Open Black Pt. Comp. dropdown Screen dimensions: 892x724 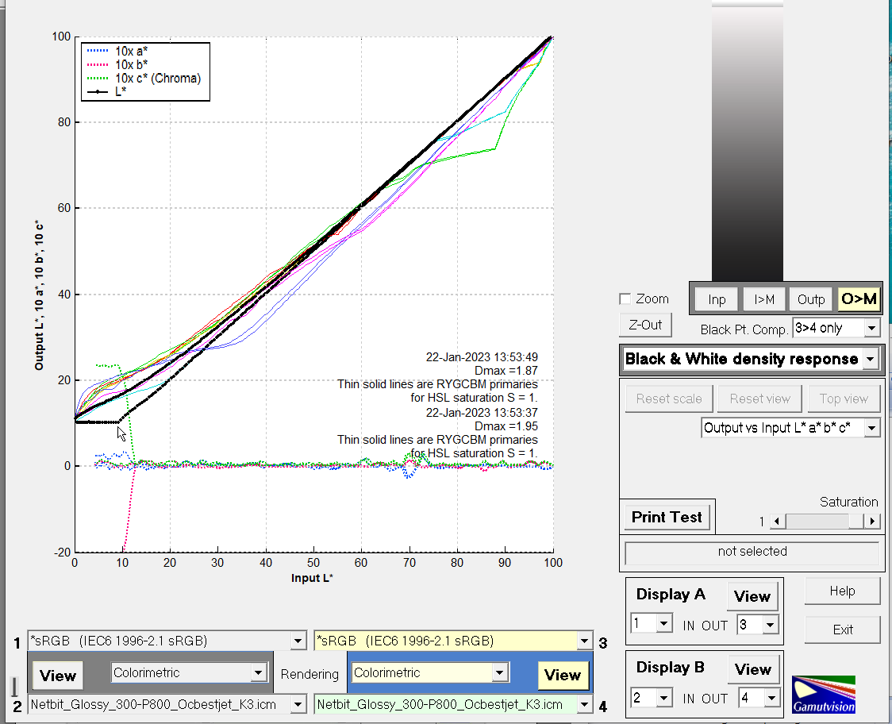[x=871, y=328]
